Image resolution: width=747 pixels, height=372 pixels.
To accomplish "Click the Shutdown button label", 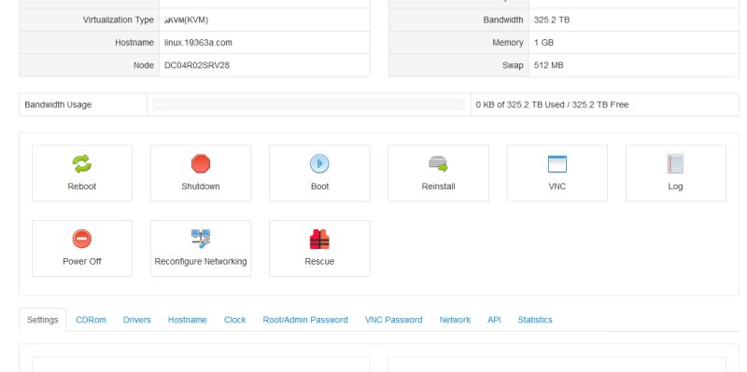I will tap(201, 186).
